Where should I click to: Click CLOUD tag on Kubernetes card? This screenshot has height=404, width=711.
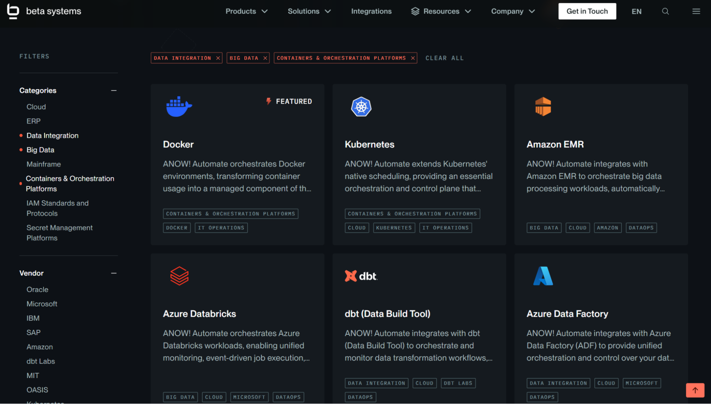click(356, 228)
